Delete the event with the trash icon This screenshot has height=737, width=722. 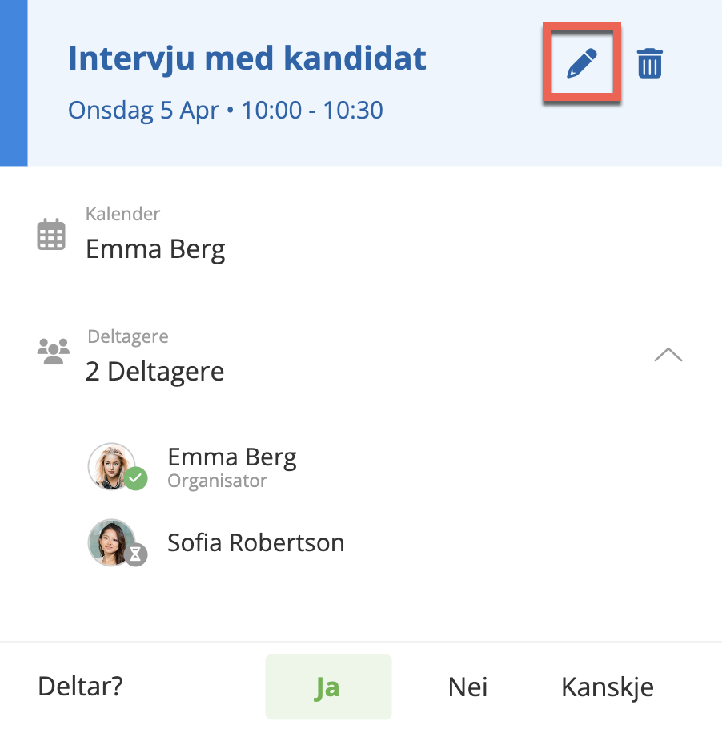coord(649,63)
